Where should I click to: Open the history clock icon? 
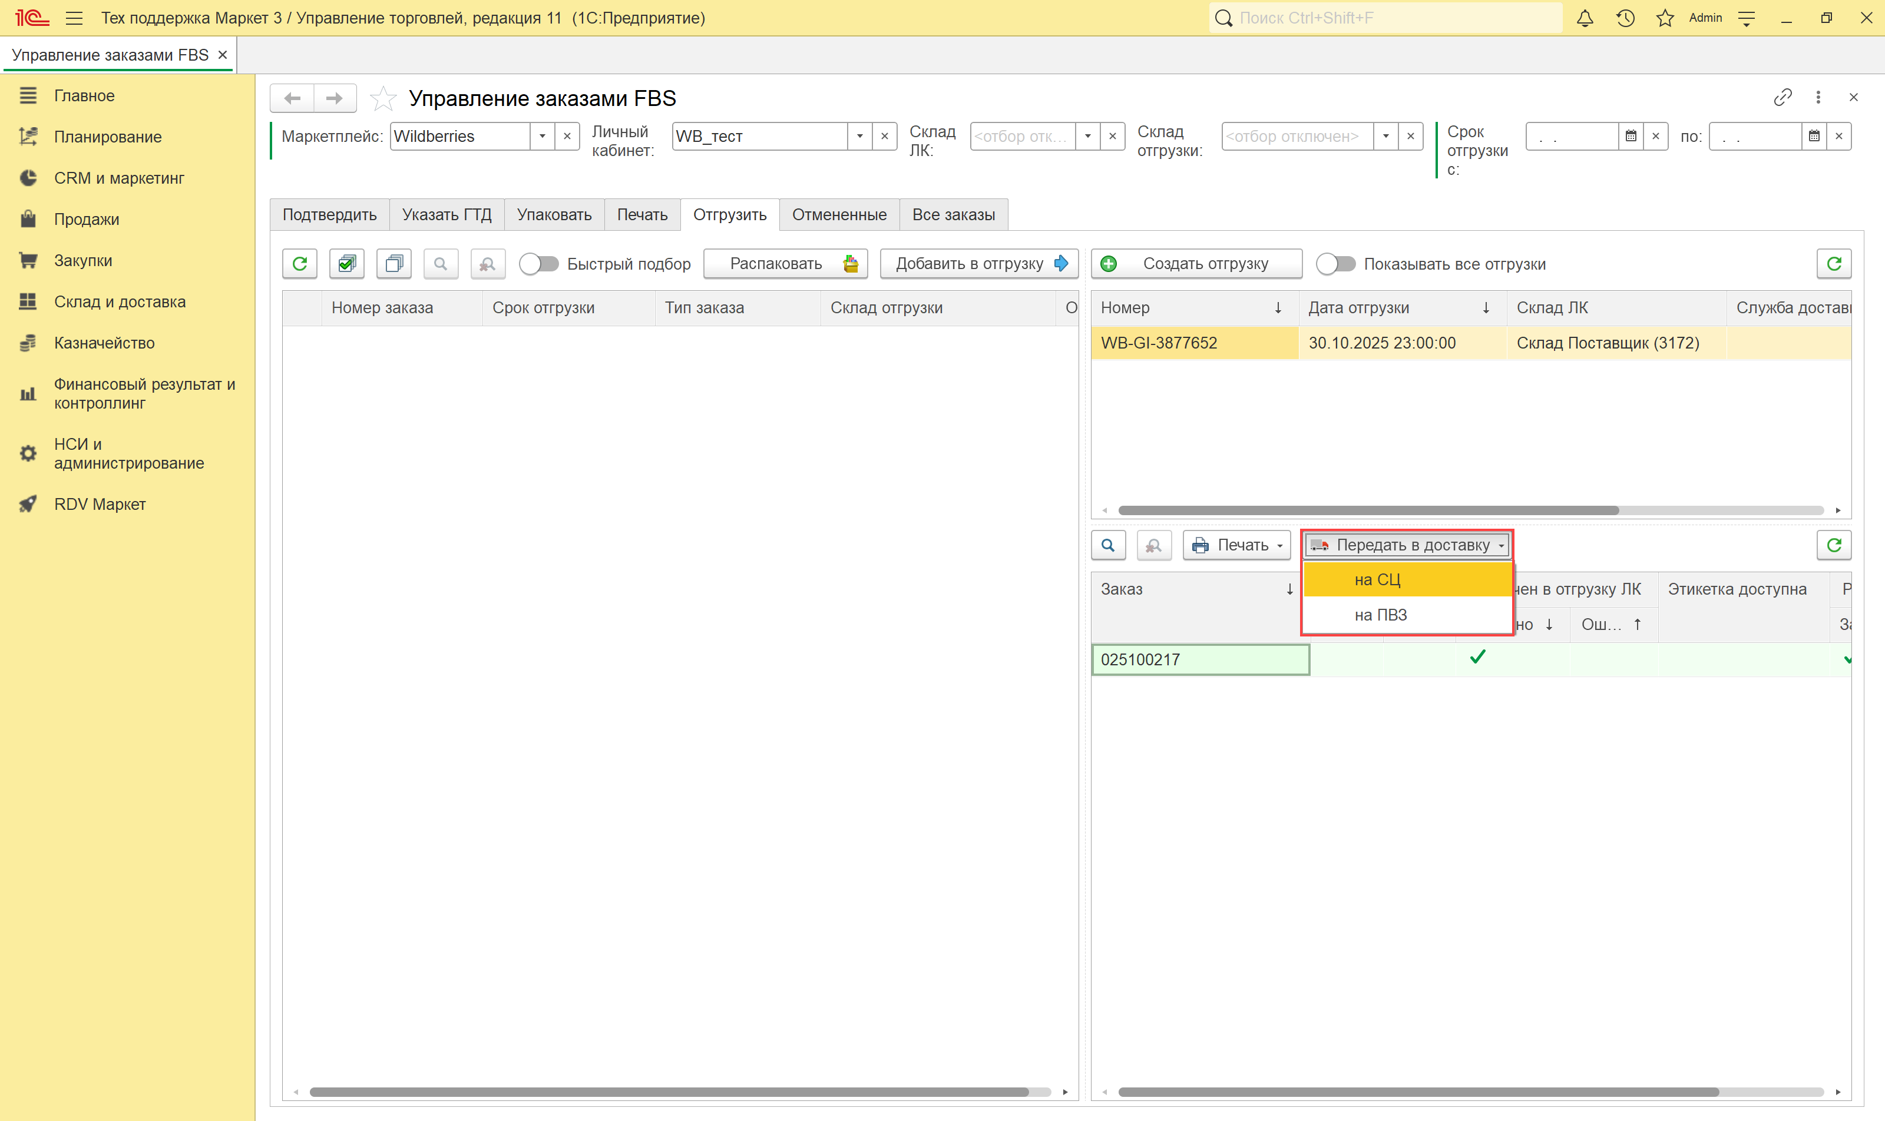[x=1625, y=18]
